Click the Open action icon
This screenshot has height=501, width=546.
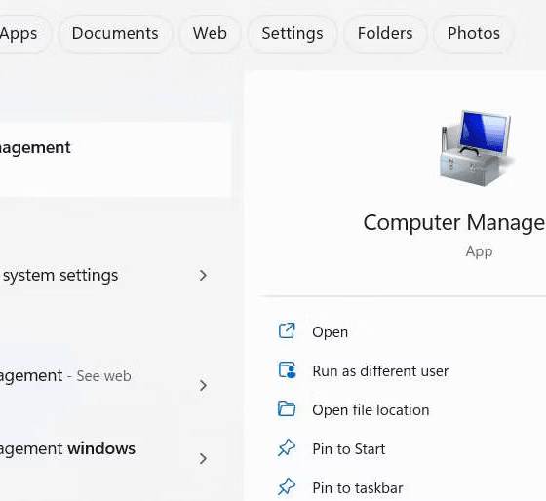(x=287, y=330)
